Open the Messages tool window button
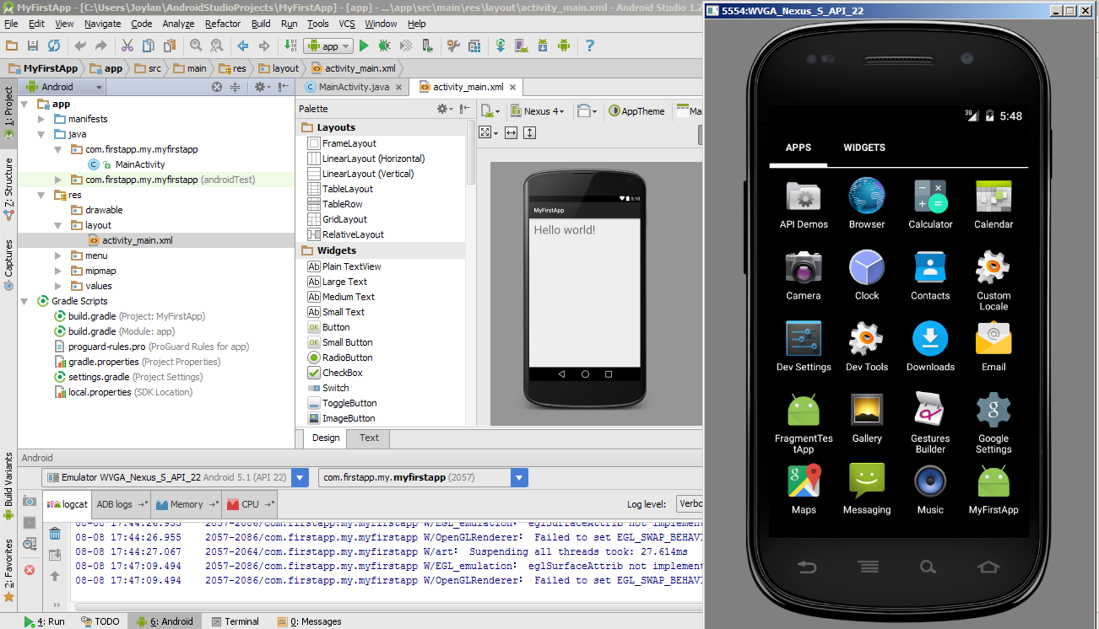Image resolution: width=1099 pixels, height=629 pixels. (310, 621)
